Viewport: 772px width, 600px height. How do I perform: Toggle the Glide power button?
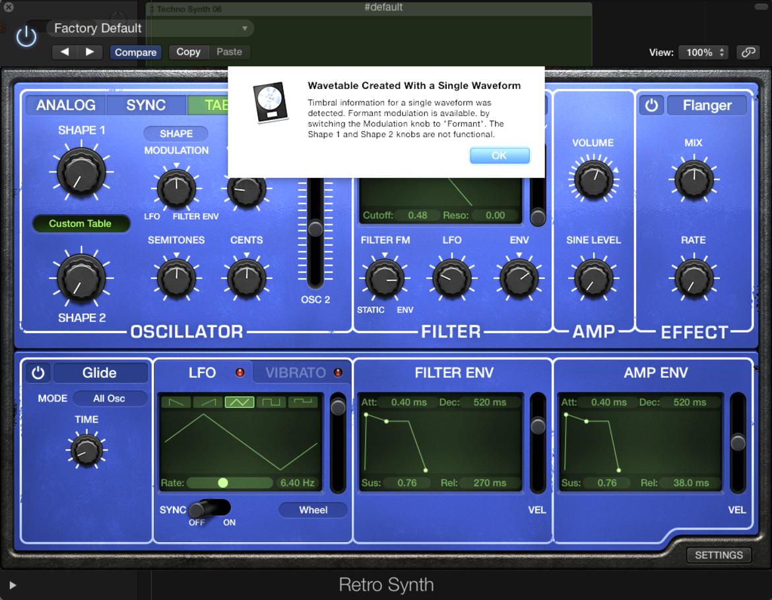[38, 373]
